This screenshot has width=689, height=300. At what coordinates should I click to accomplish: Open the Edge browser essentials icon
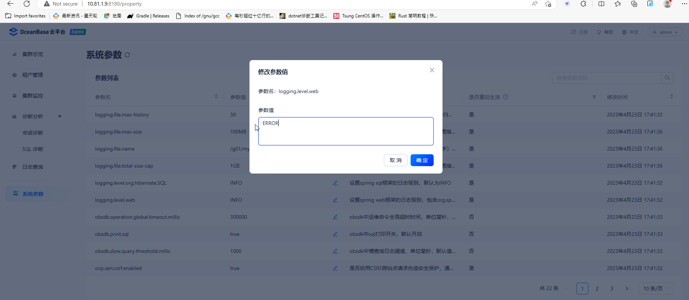click(650, 4)
